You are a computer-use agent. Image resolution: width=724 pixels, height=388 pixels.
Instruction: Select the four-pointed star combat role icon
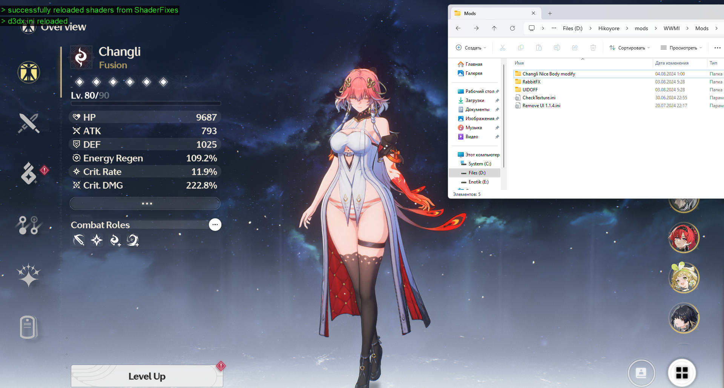(97, 240)
